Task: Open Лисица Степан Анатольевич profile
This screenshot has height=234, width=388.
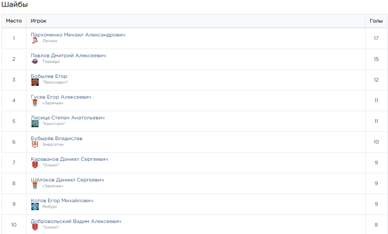Action: pyautogui.click(x=67, y=117)
